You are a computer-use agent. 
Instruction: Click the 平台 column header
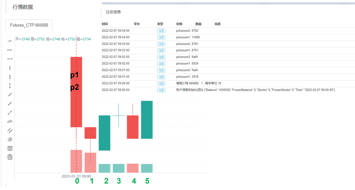click(137, 24)
